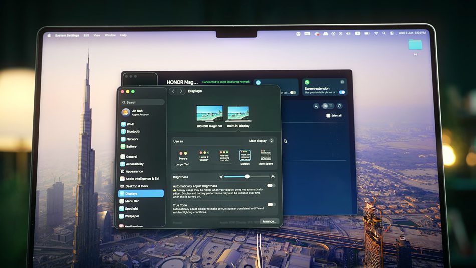The image size is (476, 268).
Task: Click the 'HONOR Mag…' device title
Action: click(x=182, y=82)
